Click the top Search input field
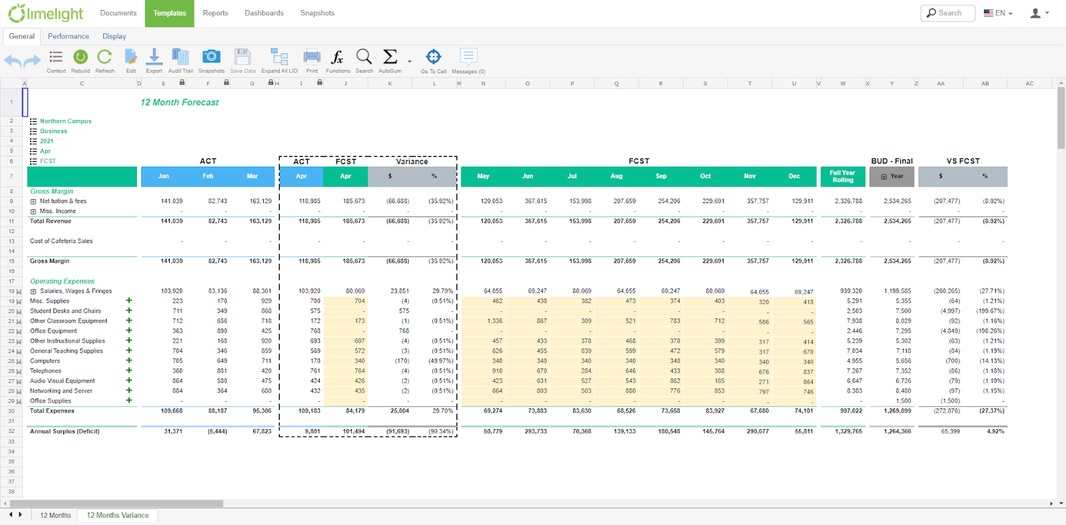The width and height of the screenshot is (1066, 525). (947, 13)
